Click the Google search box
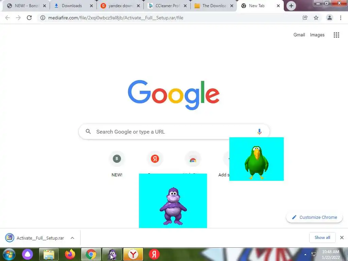Screen dimensions: 348x261 tap(174, 132)
